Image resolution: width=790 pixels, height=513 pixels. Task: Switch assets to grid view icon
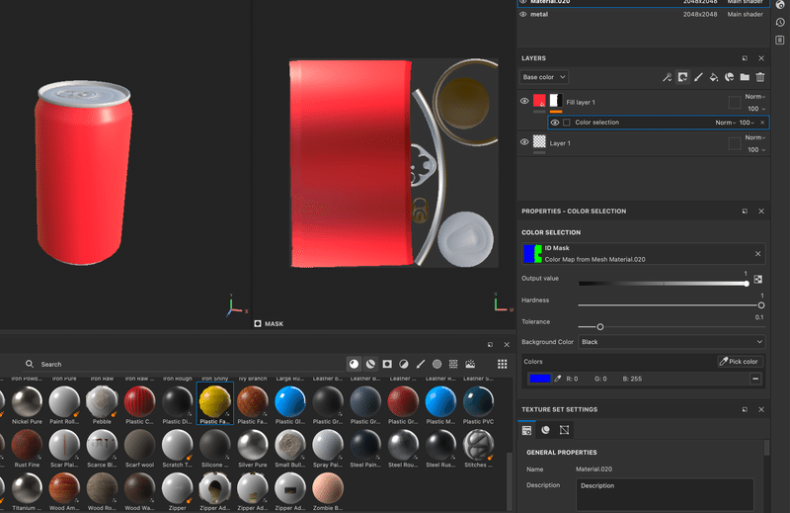click(x=503, y=364)
